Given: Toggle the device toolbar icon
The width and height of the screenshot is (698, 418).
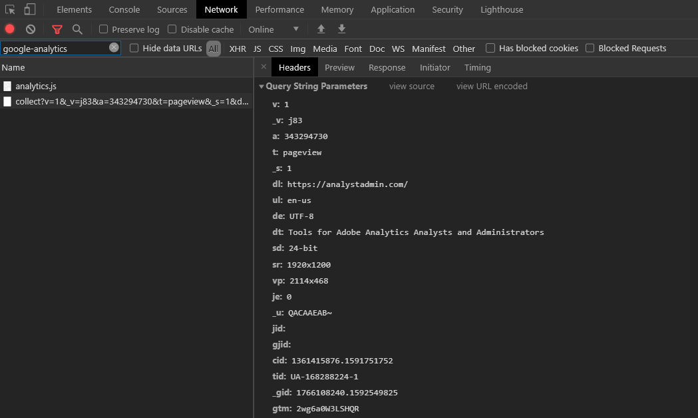Looking at the screenshot, I should 30,9.
